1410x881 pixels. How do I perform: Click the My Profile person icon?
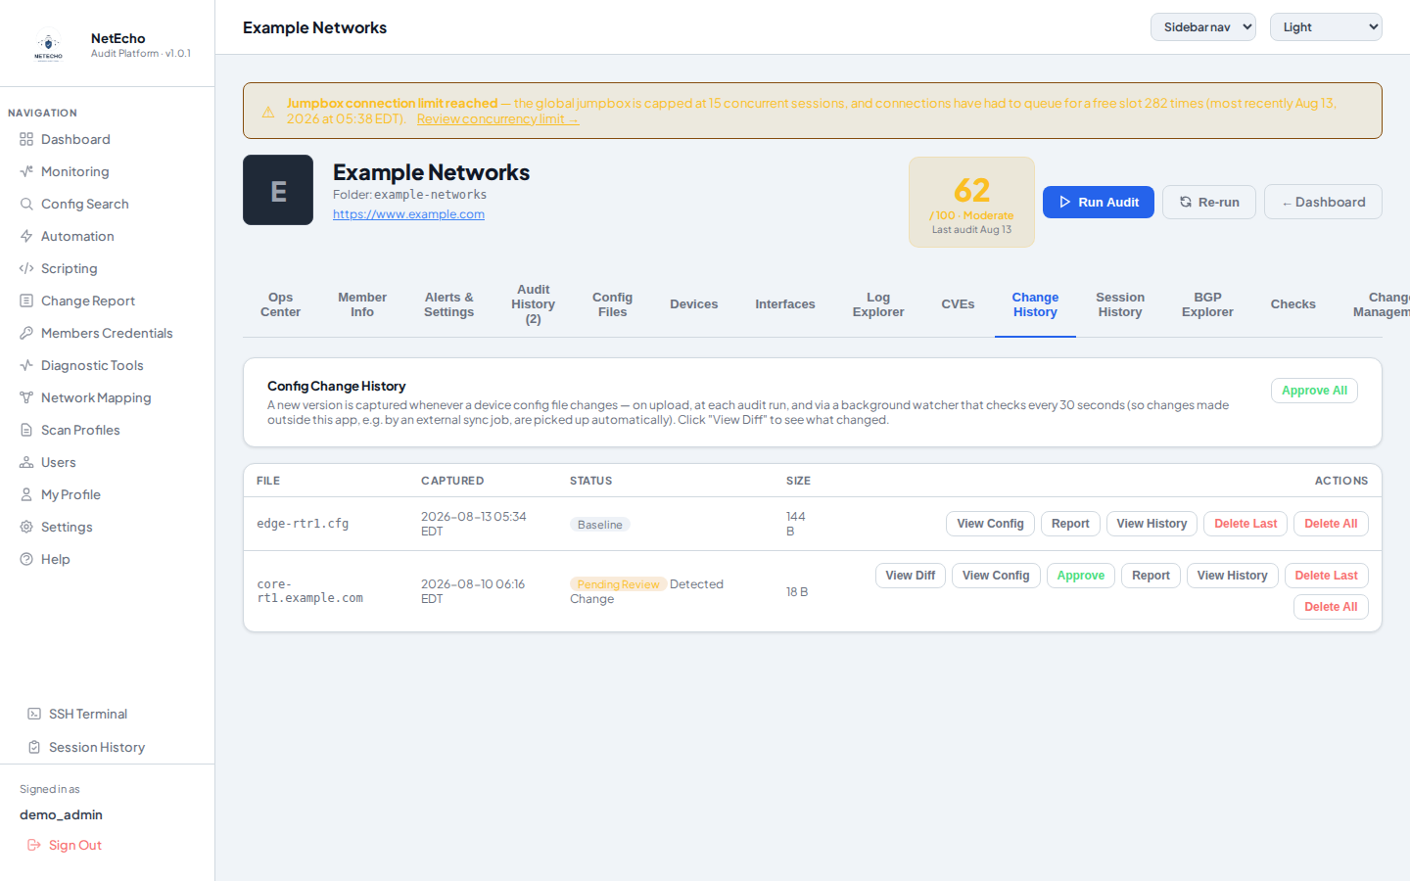pyautogui.click(x=26, y=494)
